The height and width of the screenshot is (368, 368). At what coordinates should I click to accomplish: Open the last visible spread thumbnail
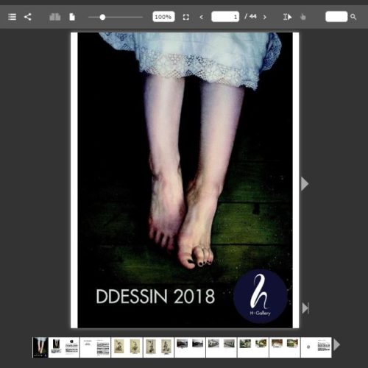316,347
